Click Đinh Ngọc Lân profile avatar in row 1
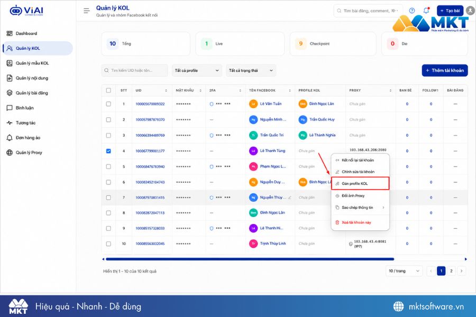This screenshot has height=317, width=476. [303, 104]
